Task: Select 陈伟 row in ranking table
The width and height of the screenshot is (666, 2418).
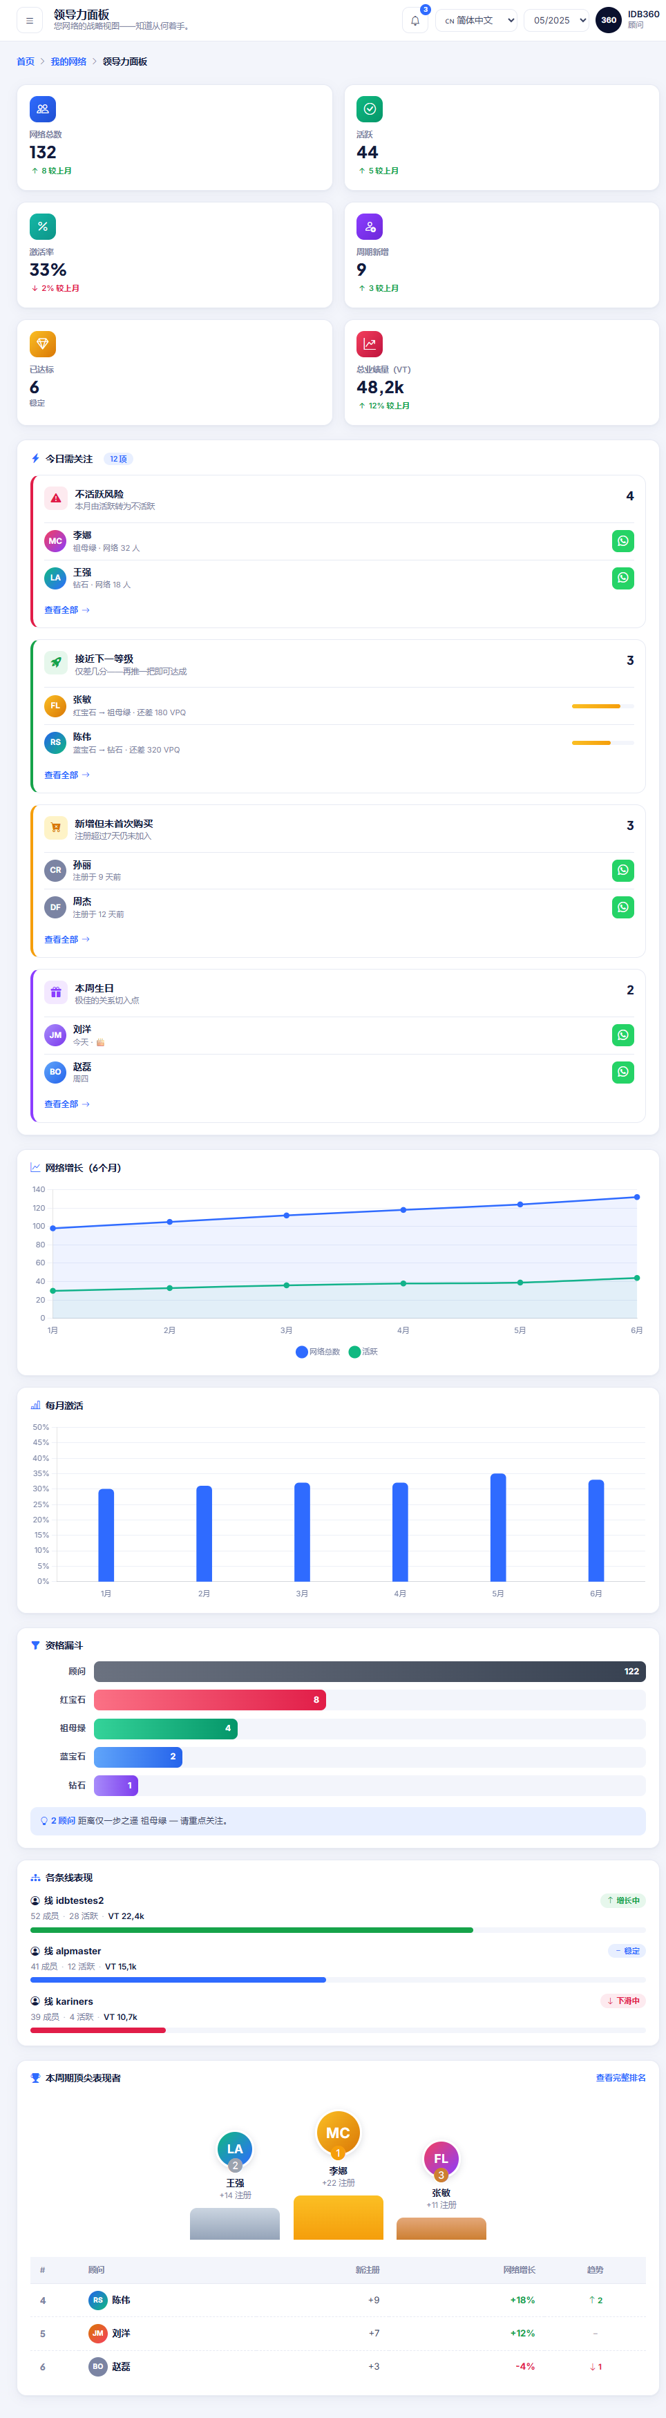Action: (338, 2300)
